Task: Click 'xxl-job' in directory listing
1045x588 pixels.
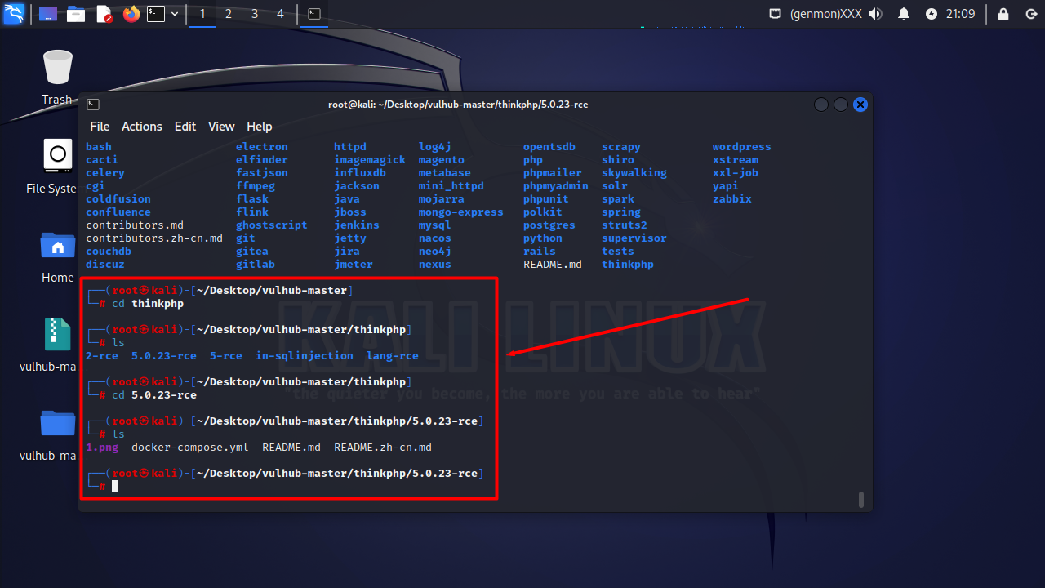Action: [736, 172]
